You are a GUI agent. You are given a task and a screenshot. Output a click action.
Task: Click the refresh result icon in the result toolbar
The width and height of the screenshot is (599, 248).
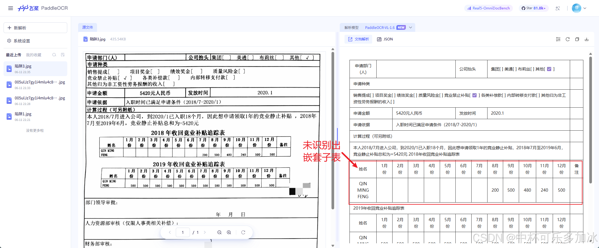point(568,39)
